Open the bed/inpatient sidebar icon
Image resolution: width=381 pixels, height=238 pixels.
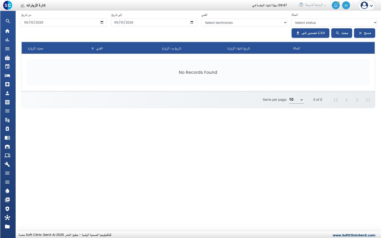7,76
